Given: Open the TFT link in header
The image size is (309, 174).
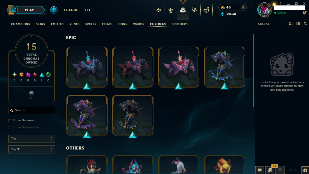Looking at the screenshot, I should pyautogui.click(x=87, y=10).
